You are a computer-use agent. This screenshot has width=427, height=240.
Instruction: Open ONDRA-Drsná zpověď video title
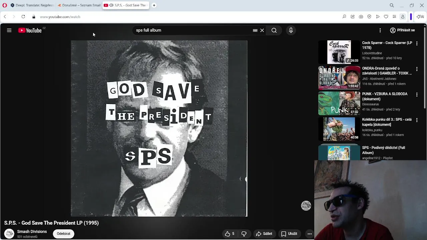coord(387,71)
